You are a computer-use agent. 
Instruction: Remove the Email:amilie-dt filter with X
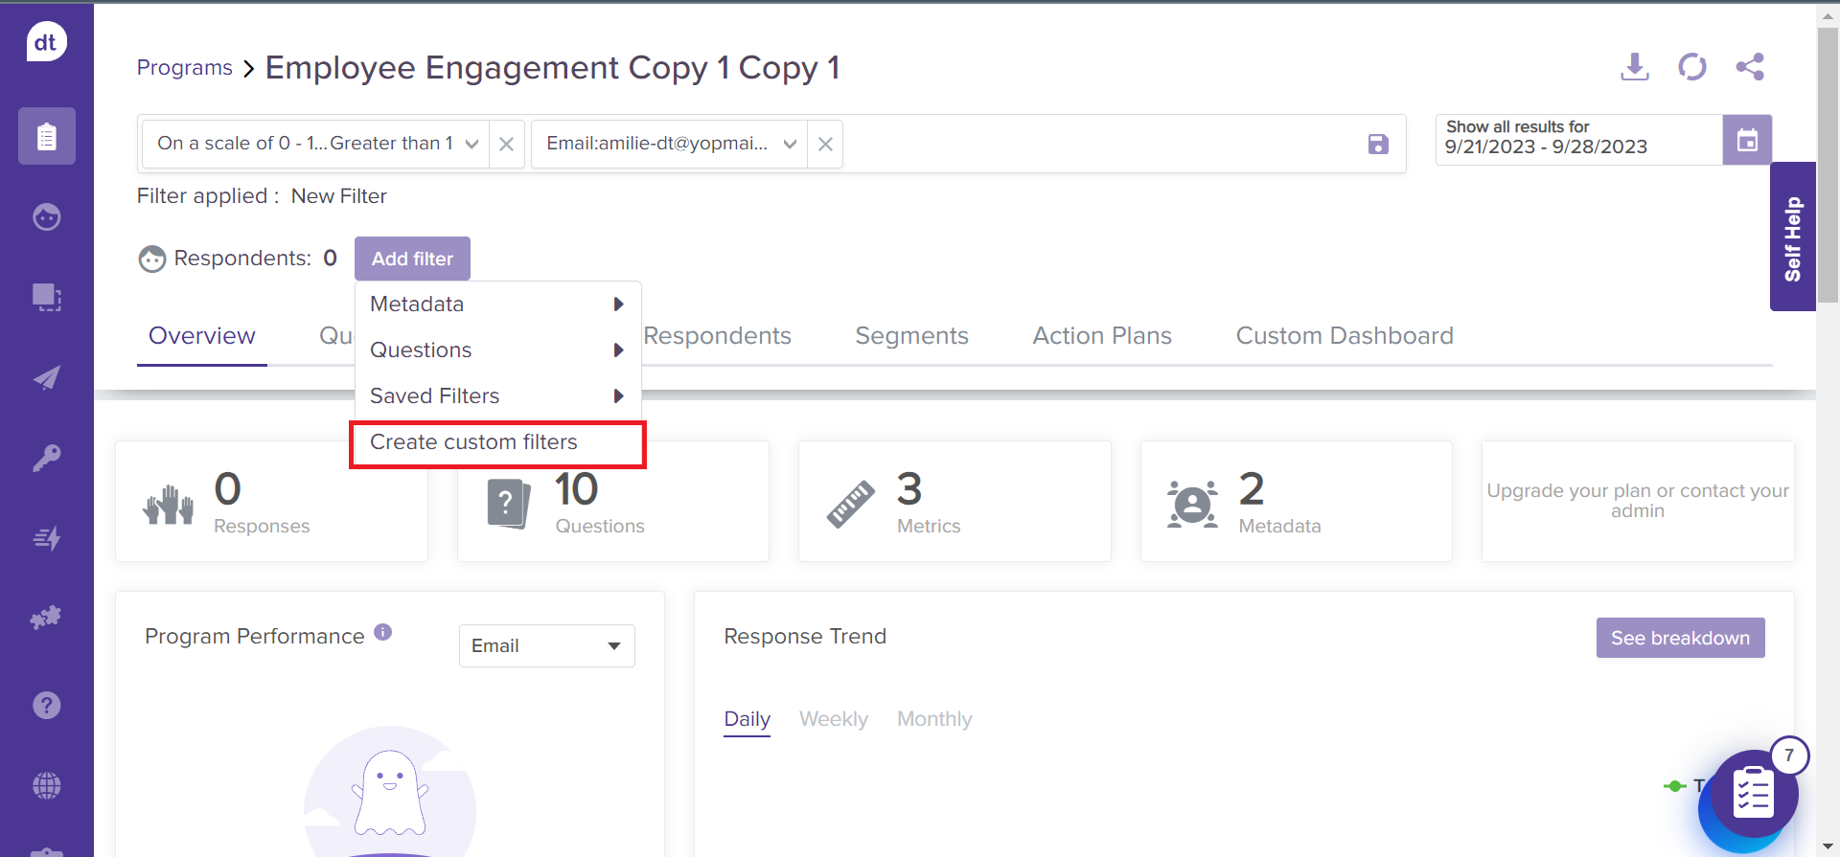[825, 144]
